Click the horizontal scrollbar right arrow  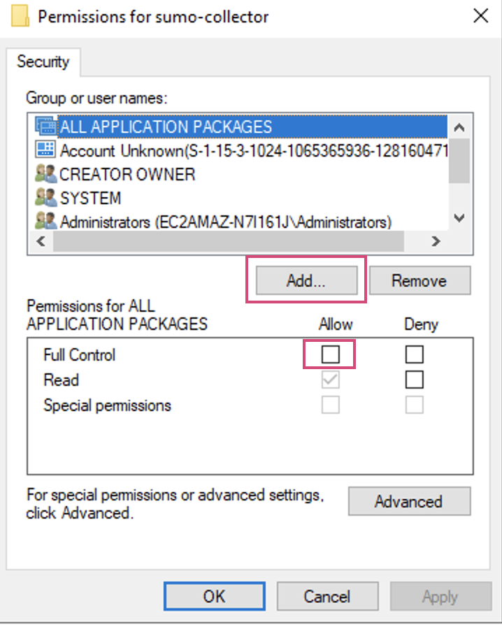[436, 241]
